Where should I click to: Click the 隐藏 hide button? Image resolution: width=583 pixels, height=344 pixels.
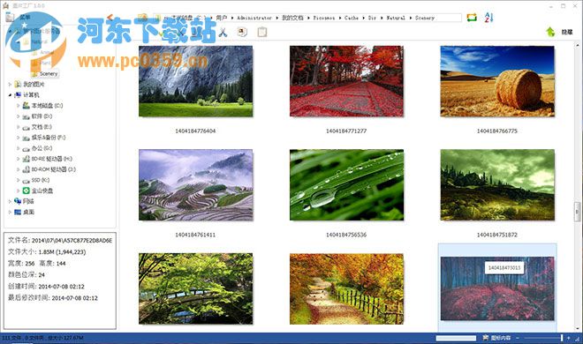(x=566, y=33)
